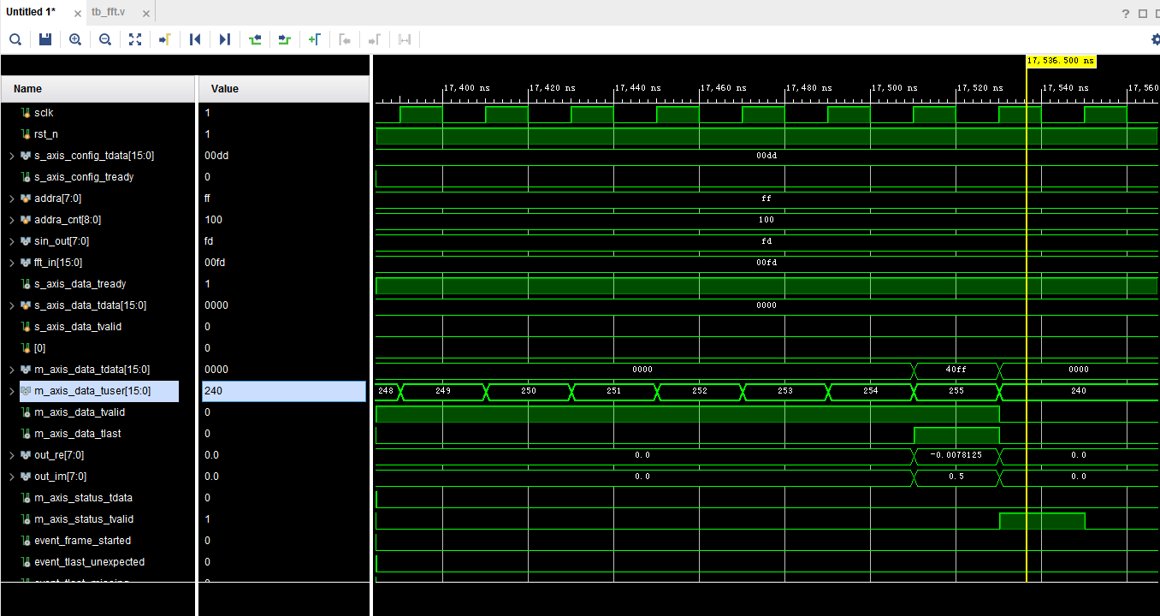Add a marker at cursor
This screenshot has height=616, width=1160.
tap(315, 39)
